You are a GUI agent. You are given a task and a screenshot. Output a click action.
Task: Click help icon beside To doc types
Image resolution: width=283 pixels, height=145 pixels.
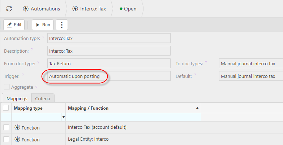[x=206, y=62]
